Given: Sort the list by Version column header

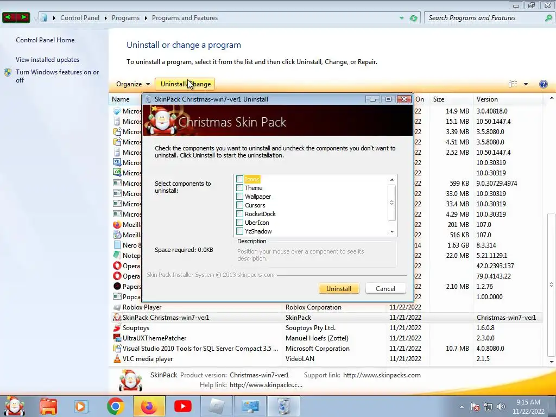Looking at the screenshot, I should (508, 99).
